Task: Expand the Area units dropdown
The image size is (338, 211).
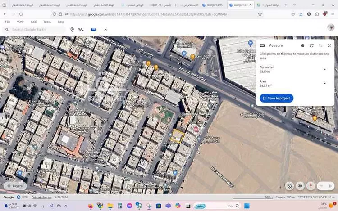Action: [x=324, y=83]
